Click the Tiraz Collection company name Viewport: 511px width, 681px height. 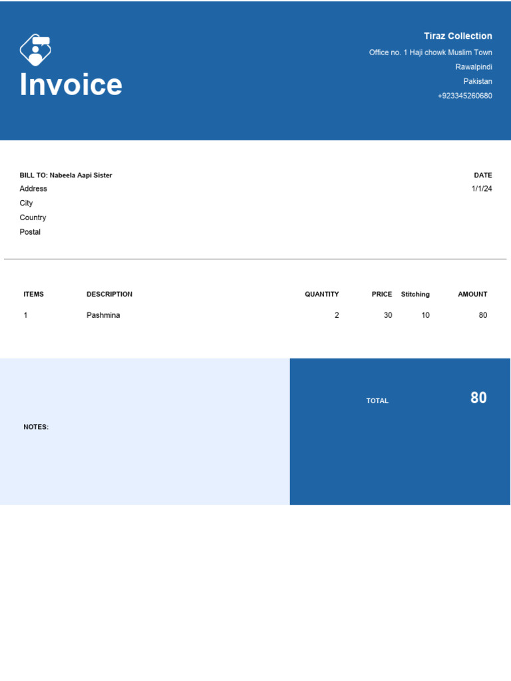pyautogui.click(x=458, y=36)
